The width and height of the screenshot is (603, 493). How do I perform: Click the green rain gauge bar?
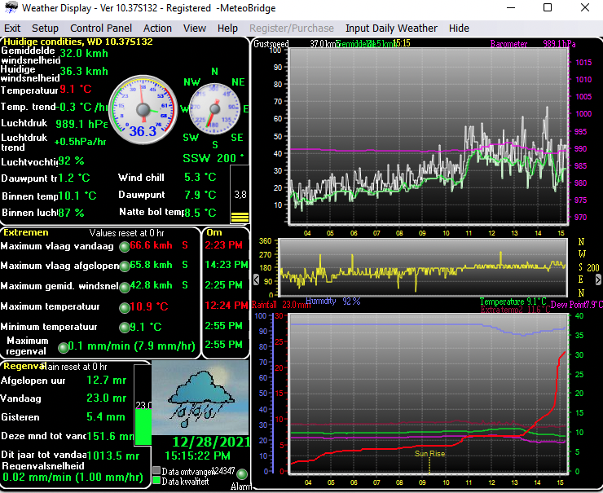pyautogui.click(x=144, y=426)
